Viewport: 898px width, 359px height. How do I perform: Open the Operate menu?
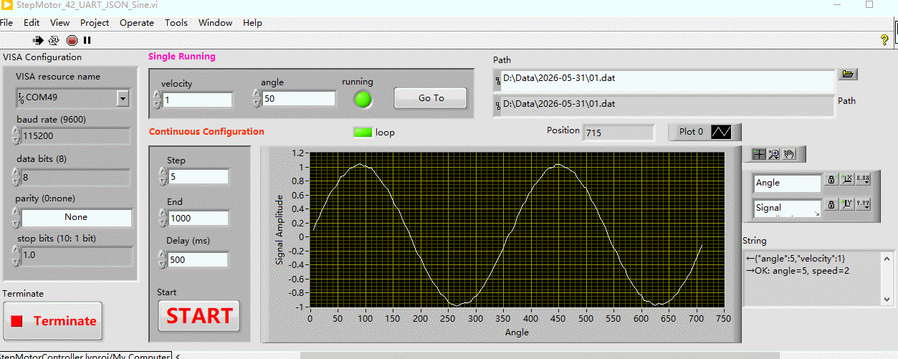137,22
